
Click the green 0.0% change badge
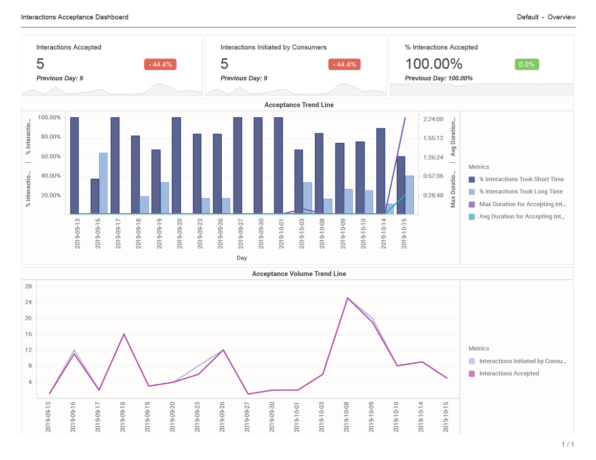coord(526,64)
